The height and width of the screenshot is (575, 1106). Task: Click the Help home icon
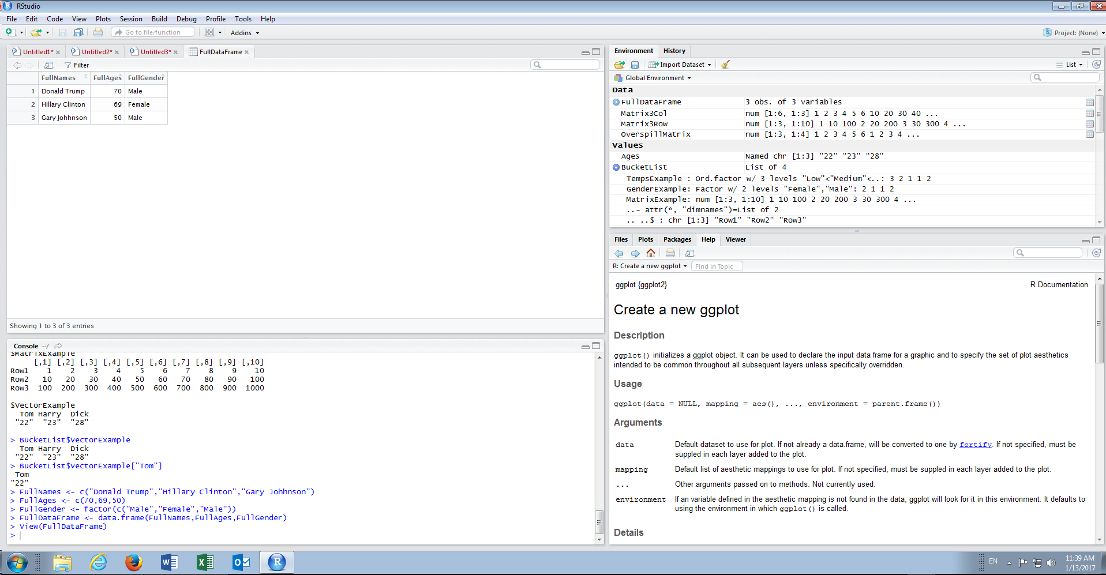651,253
